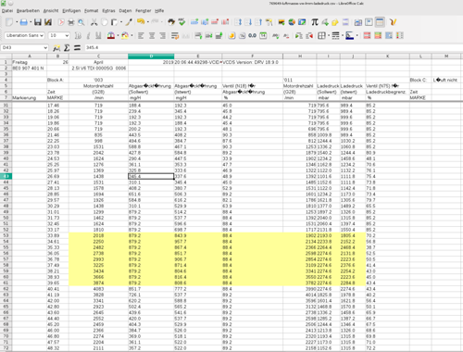463x352 pixels.
Task: Open the Ansicht menu
Action: pos(51,11)
